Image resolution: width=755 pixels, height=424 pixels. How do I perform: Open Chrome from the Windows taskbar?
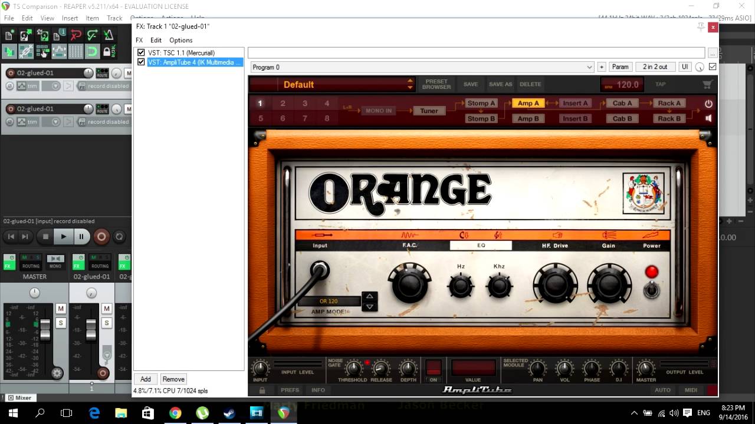pos(175,413)
